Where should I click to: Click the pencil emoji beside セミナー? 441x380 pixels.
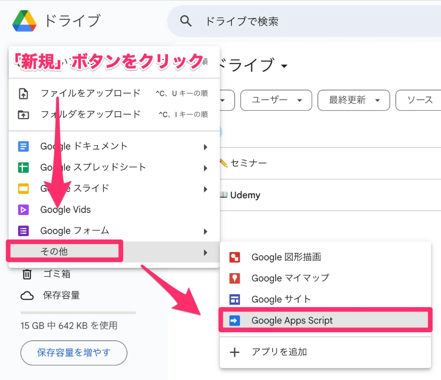tap(224, 163)
